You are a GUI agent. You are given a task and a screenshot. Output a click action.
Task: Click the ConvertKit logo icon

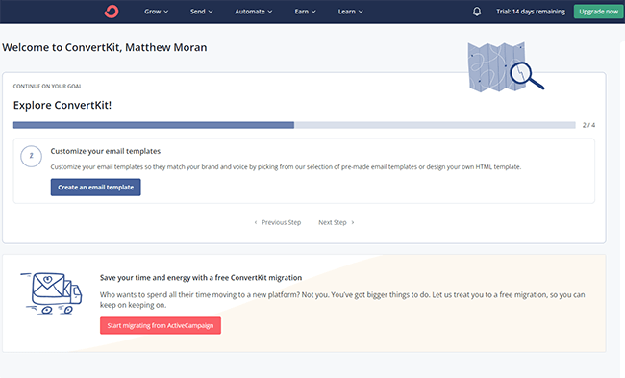click(x=112, y=12)
